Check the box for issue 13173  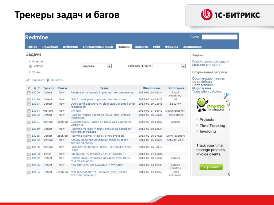tap(29, 154)
